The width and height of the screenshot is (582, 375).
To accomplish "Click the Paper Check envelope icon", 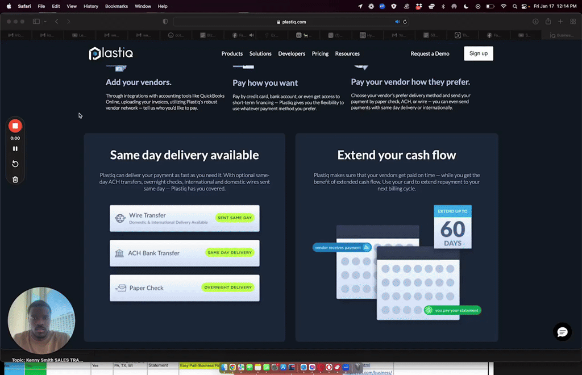I will (x=120, y=288).
